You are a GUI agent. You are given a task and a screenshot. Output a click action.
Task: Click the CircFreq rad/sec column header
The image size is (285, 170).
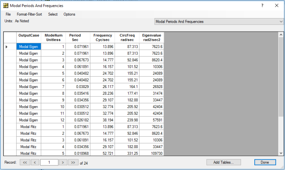pos(127,38)
